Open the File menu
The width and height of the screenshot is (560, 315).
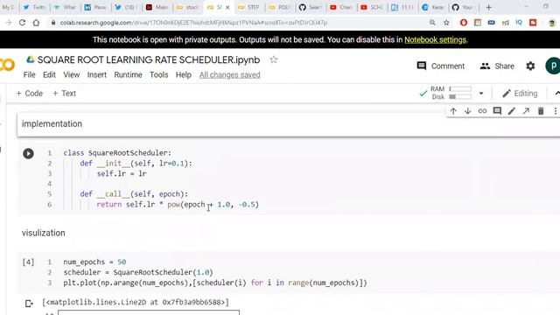coord(29,74)
